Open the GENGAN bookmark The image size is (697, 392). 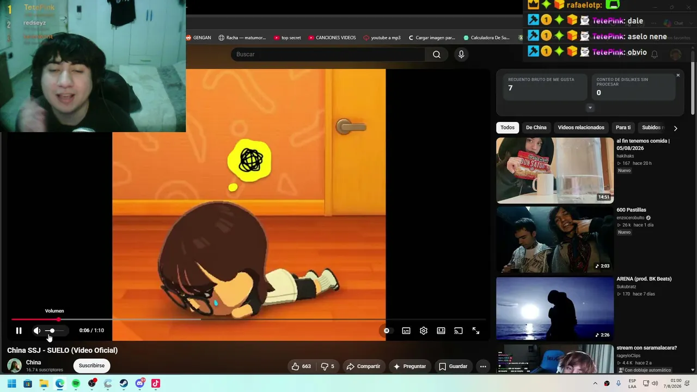click(198, 38)
